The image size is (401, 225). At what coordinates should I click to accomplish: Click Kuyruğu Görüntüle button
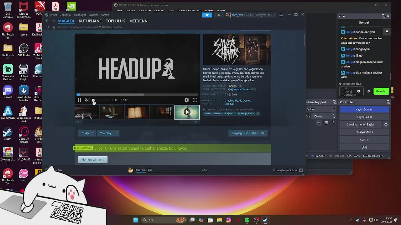(248, 133)
